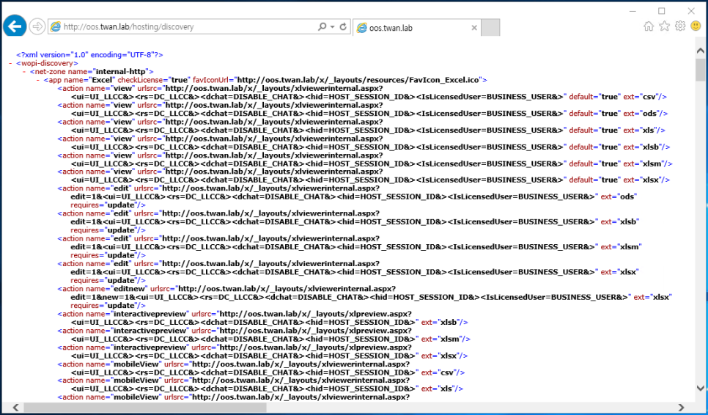
Task: Click the Forward navigation arrow
Action: click(x=37, y=26)
